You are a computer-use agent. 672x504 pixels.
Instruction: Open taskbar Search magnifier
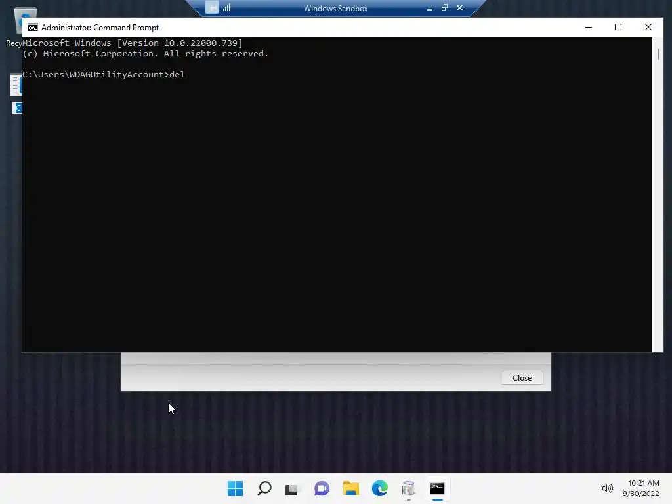click(x=264, y=488)
